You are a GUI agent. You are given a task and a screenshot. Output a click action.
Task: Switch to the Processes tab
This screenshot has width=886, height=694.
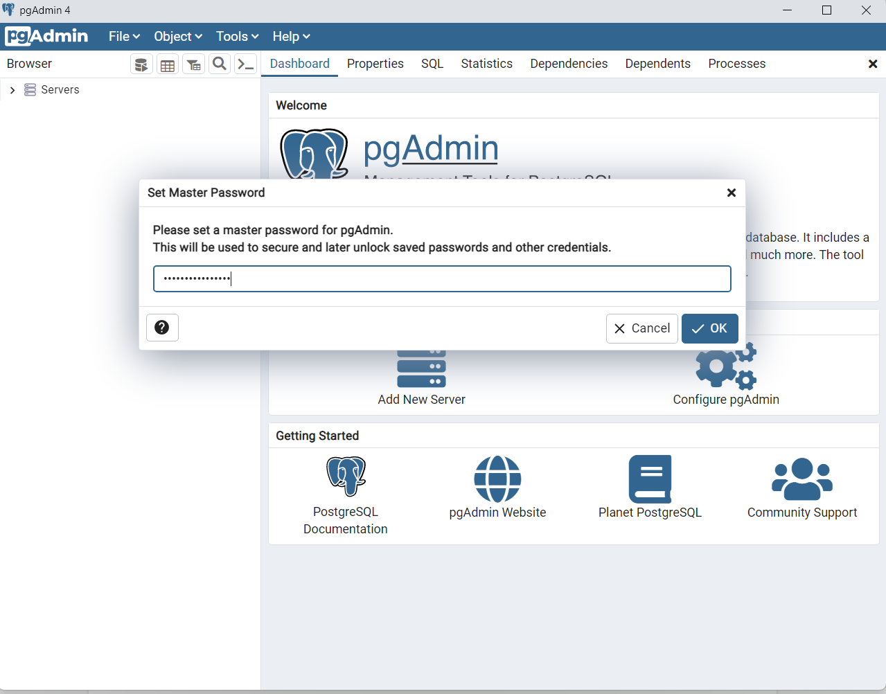pos(737,64)
